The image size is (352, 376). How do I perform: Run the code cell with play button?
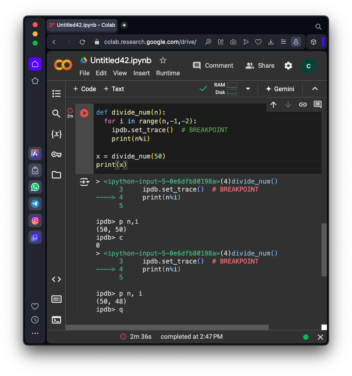click(x=84, y=113)
